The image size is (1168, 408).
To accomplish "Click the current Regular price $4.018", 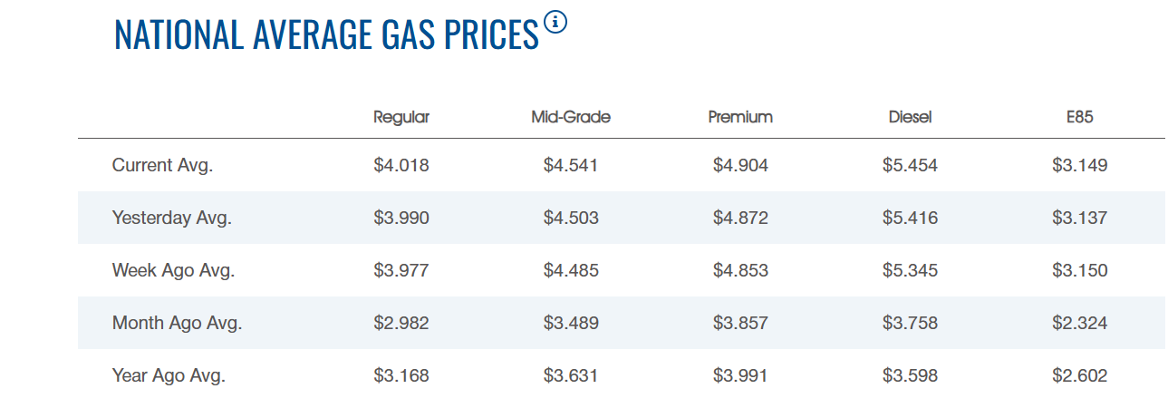I will click(x=401, y=166).
